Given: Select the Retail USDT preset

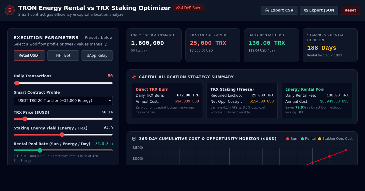Looking at the screenshot, I should (x=29, y=55).
